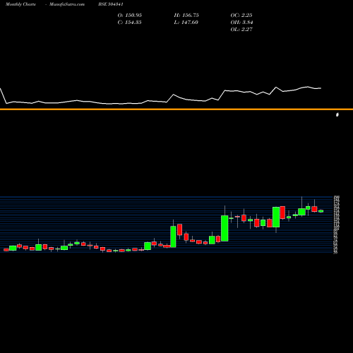This screenshot has height=353, width=353.
Task: Select the low value 'L: 147.60'
Action: point(186,23)
